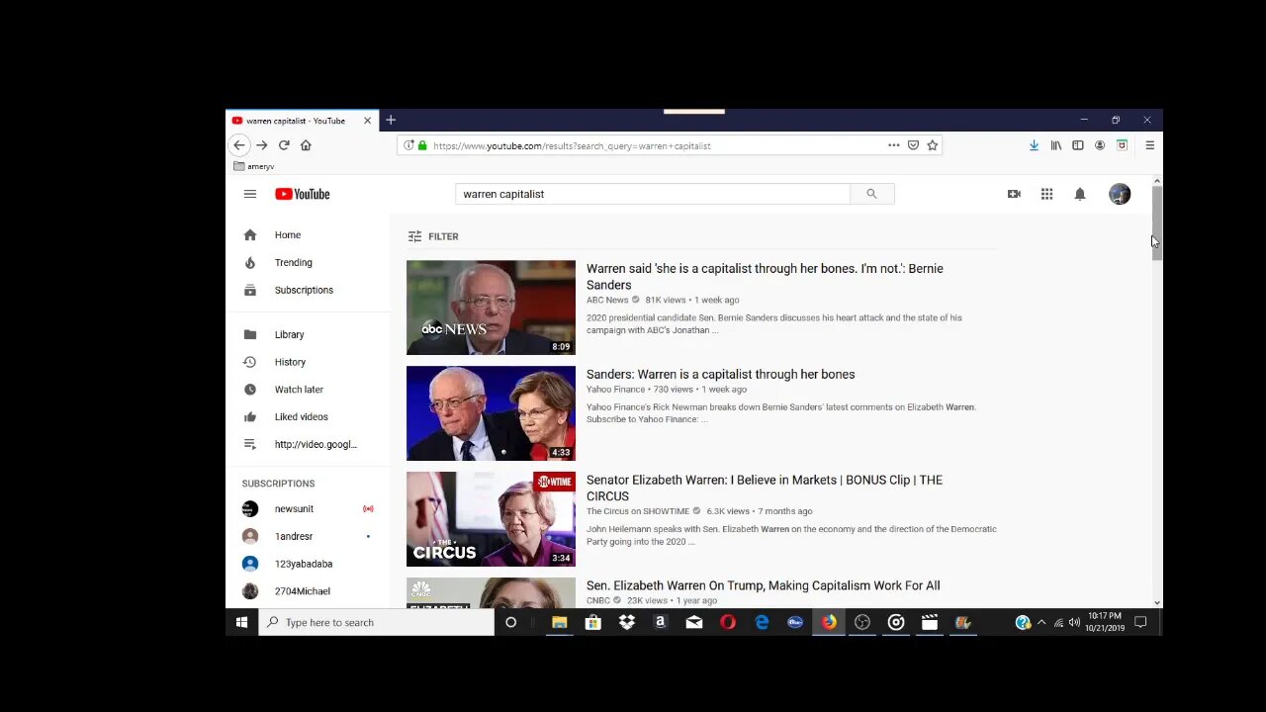The image size is (1266, 712).
Task: Expand the search FILTER options
Action: pyautogui.click(x=433, y=236)
